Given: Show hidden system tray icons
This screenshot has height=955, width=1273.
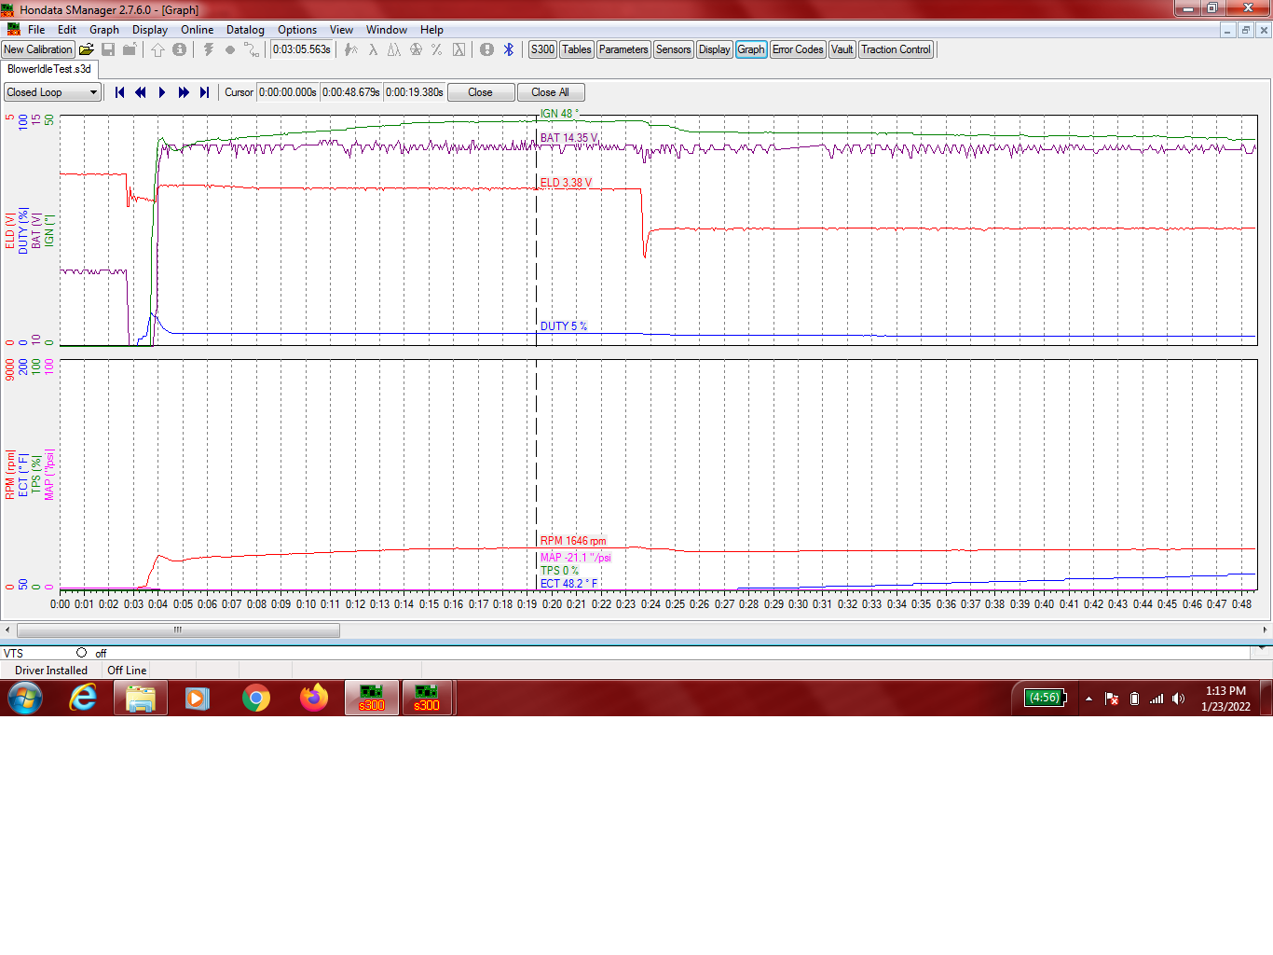Looking at the screenshot, I should click(1088, 699).
